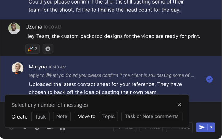Close the message selection popup

179,105
